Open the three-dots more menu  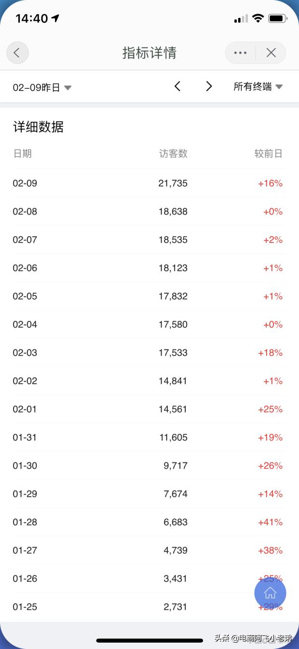pyautogui.click(x=240, y=53)
